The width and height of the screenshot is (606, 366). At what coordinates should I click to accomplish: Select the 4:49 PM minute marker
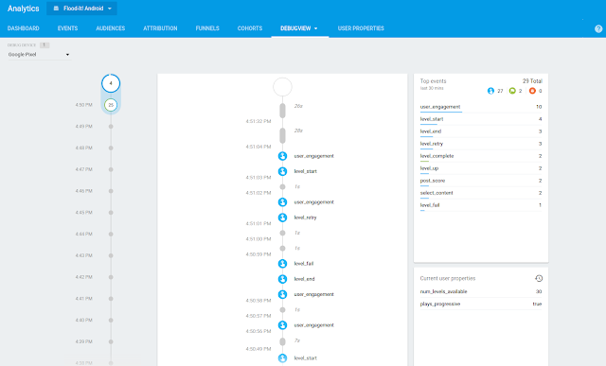tap(111, 127)
